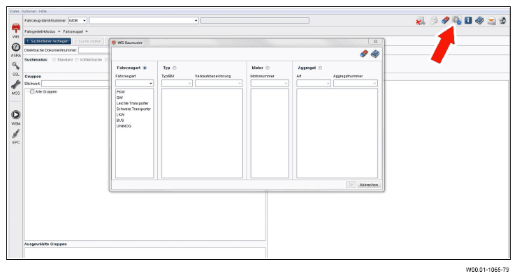Click the printer icon in main toolbar

pyautogui.click(x=434, y=21)
